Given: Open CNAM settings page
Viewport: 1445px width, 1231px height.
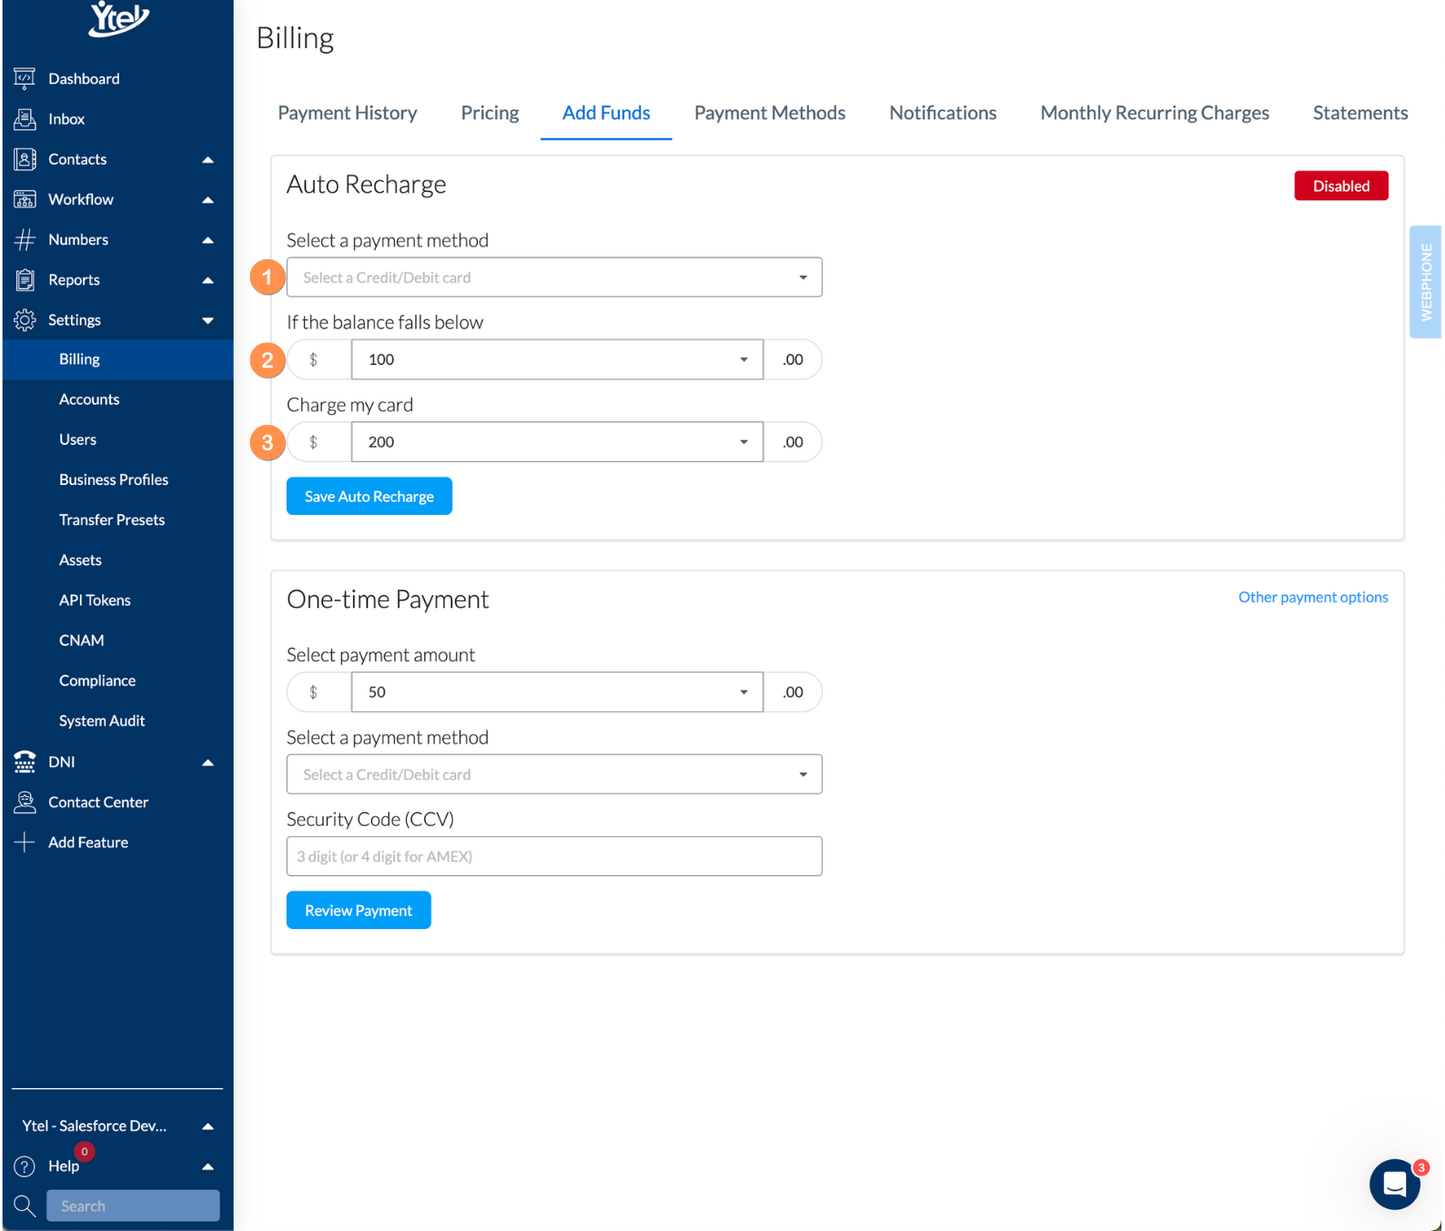Looking at the screenshot, I should point(81,641).
